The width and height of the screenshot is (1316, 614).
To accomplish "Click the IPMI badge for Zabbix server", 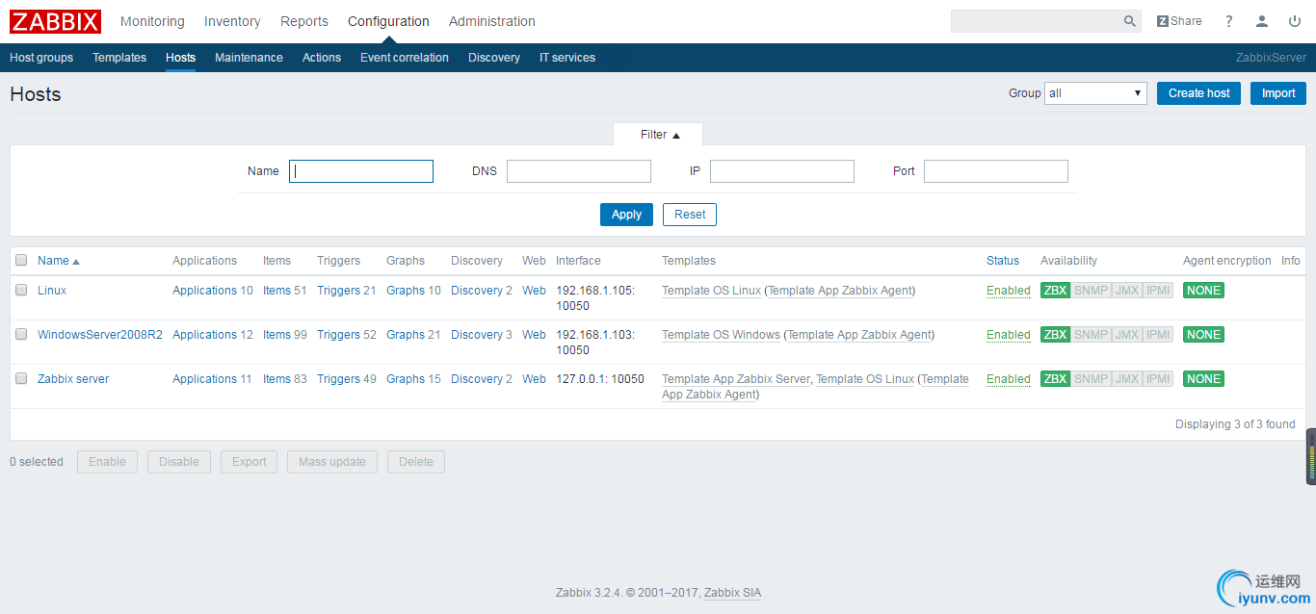I will (1158, 379).
